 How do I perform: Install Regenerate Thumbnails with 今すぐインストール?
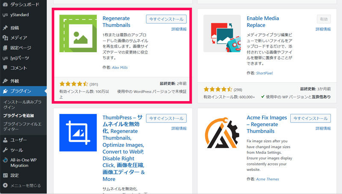166,19
